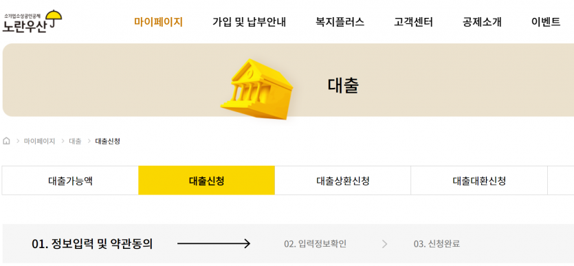The height and width of the screenshot is (266, 574).
Task: Click the golden bank building icon
Action: [x=256, y=89]
